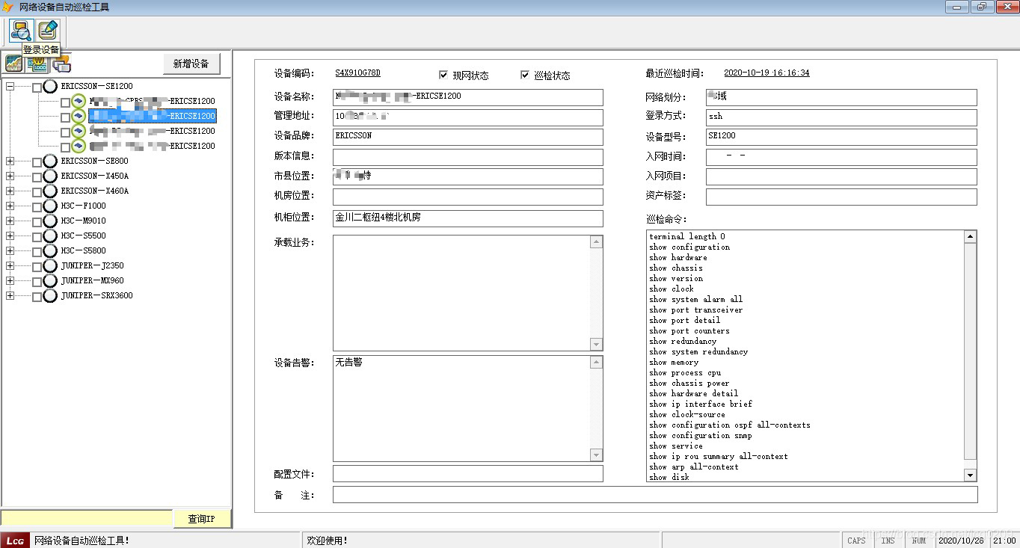Click into the 备注 field

[655, 495]
